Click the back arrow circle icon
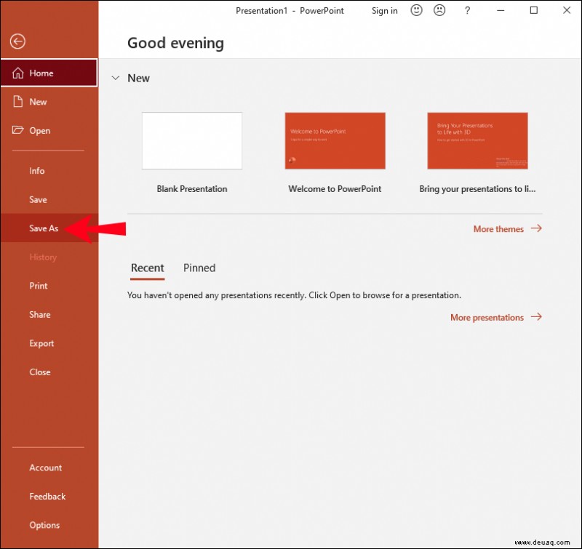 coord(17,41)
